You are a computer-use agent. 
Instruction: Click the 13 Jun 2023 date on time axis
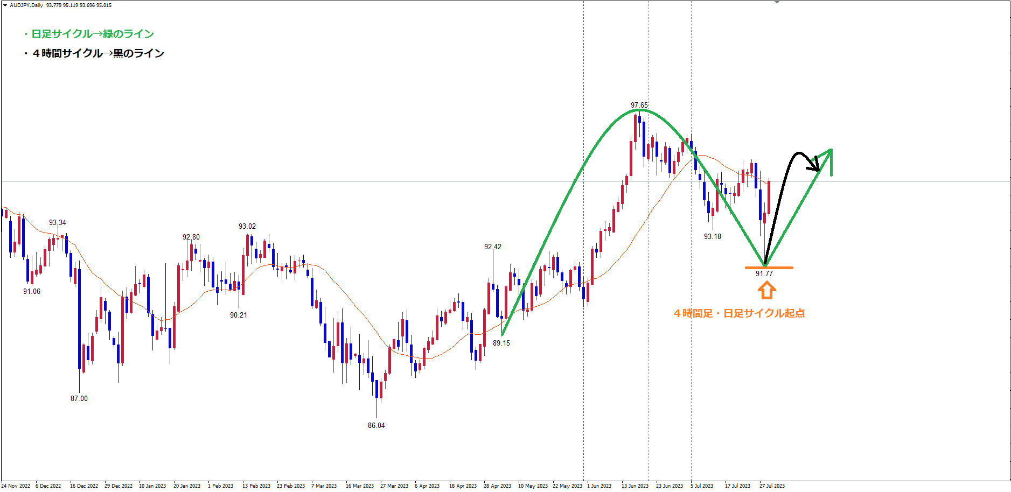click(x=635, y=486)
